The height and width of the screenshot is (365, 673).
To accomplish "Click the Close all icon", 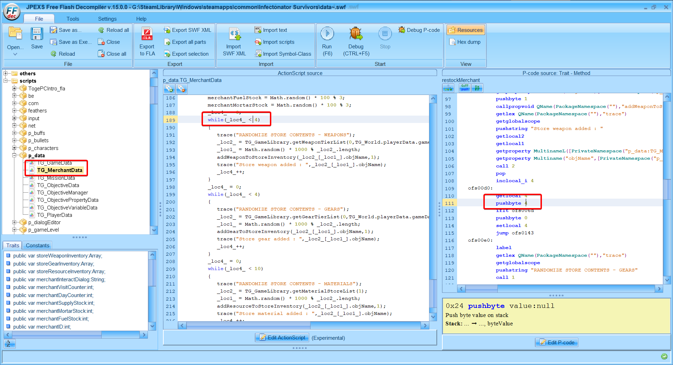I will 101,54.
